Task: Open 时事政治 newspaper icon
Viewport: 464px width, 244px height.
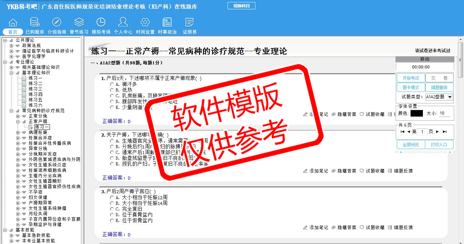Action: pos(167,23)
